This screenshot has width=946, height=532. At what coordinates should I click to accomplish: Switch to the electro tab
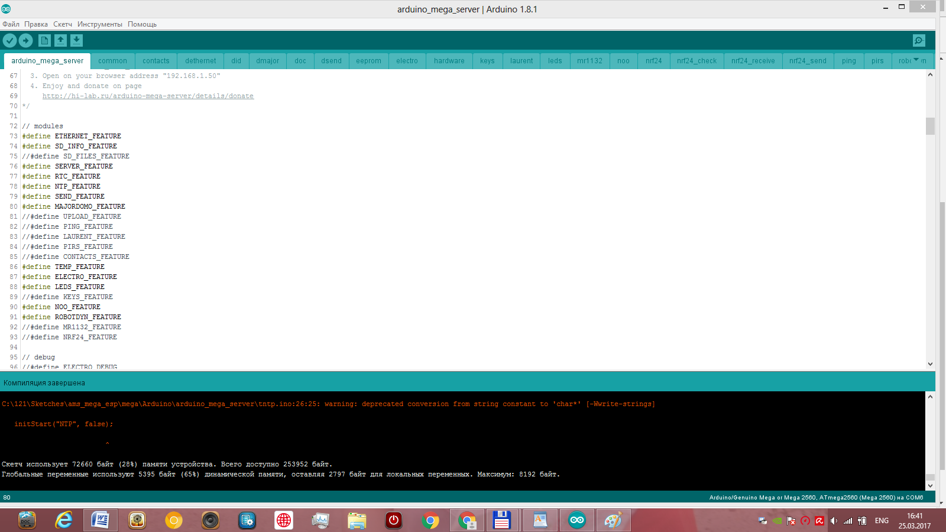coord(407,61)
